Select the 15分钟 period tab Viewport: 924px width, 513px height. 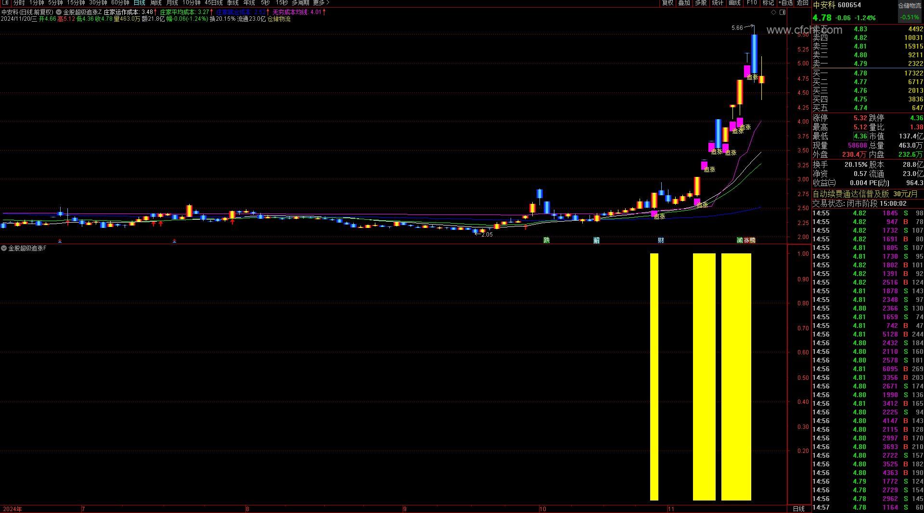pyautogui.click(x=76, y=3)
